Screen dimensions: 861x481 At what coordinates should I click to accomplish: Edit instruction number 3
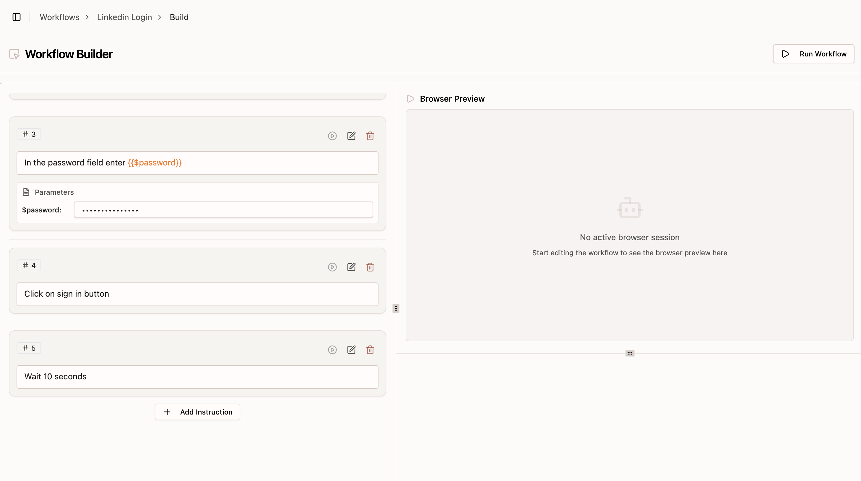[x=351, y=136]
